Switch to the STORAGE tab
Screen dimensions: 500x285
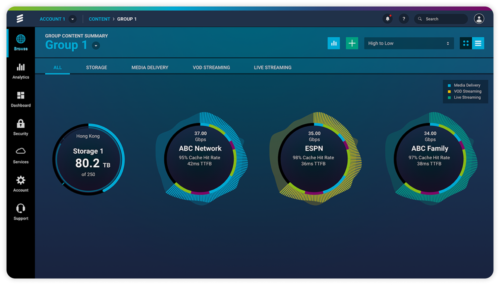coord(96,67)
